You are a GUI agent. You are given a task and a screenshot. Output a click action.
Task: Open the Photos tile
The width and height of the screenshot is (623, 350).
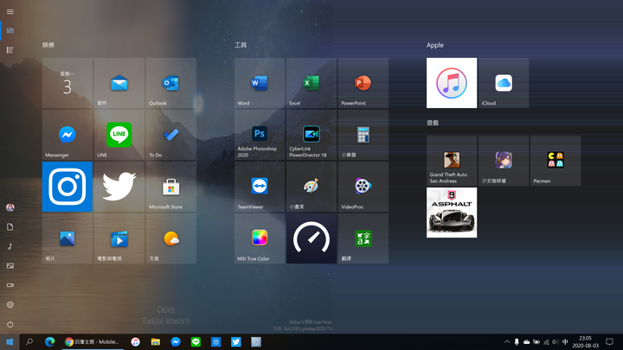tap(67, 239)
